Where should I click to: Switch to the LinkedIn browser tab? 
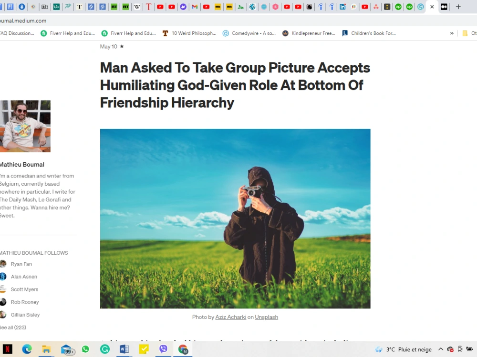tap(342, 7)
